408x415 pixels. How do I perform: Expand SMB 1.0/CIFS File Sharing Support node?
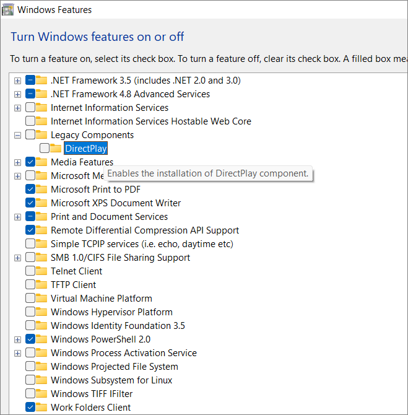pos(18,258)
